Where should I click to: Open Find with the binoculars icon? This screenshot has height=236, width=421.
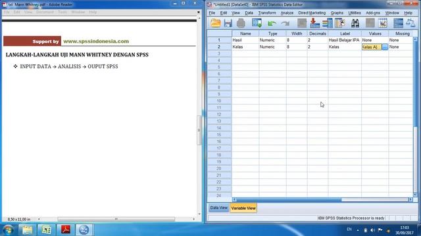point(355,24)
